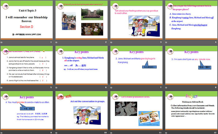218x134 pixels.
Task: Click the animation star icon under slide 2
Action: (x=56, y=42)
